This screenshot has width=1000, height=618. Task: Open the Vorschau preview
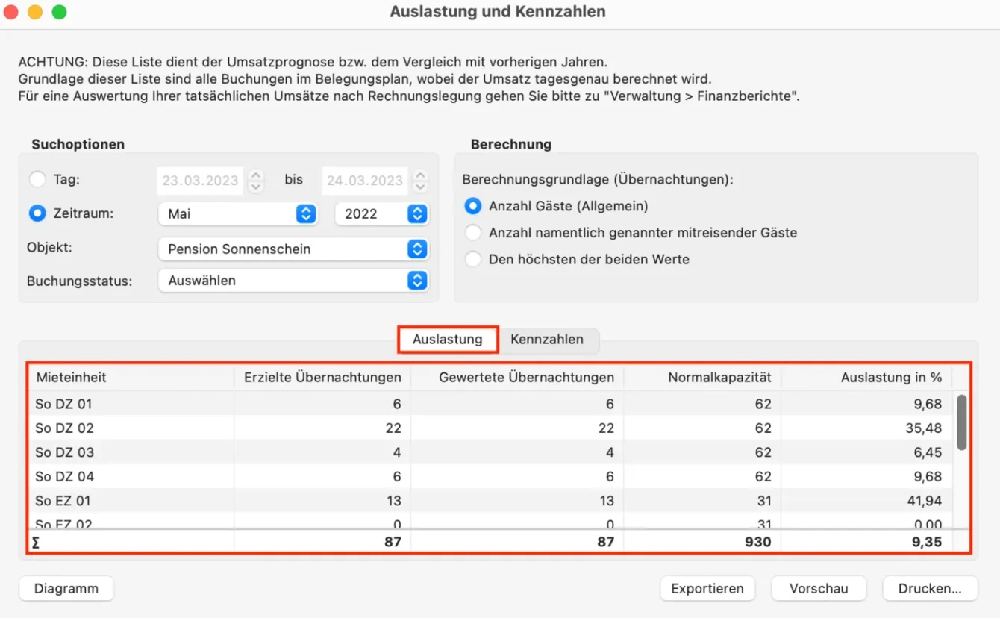pos(819,588)
